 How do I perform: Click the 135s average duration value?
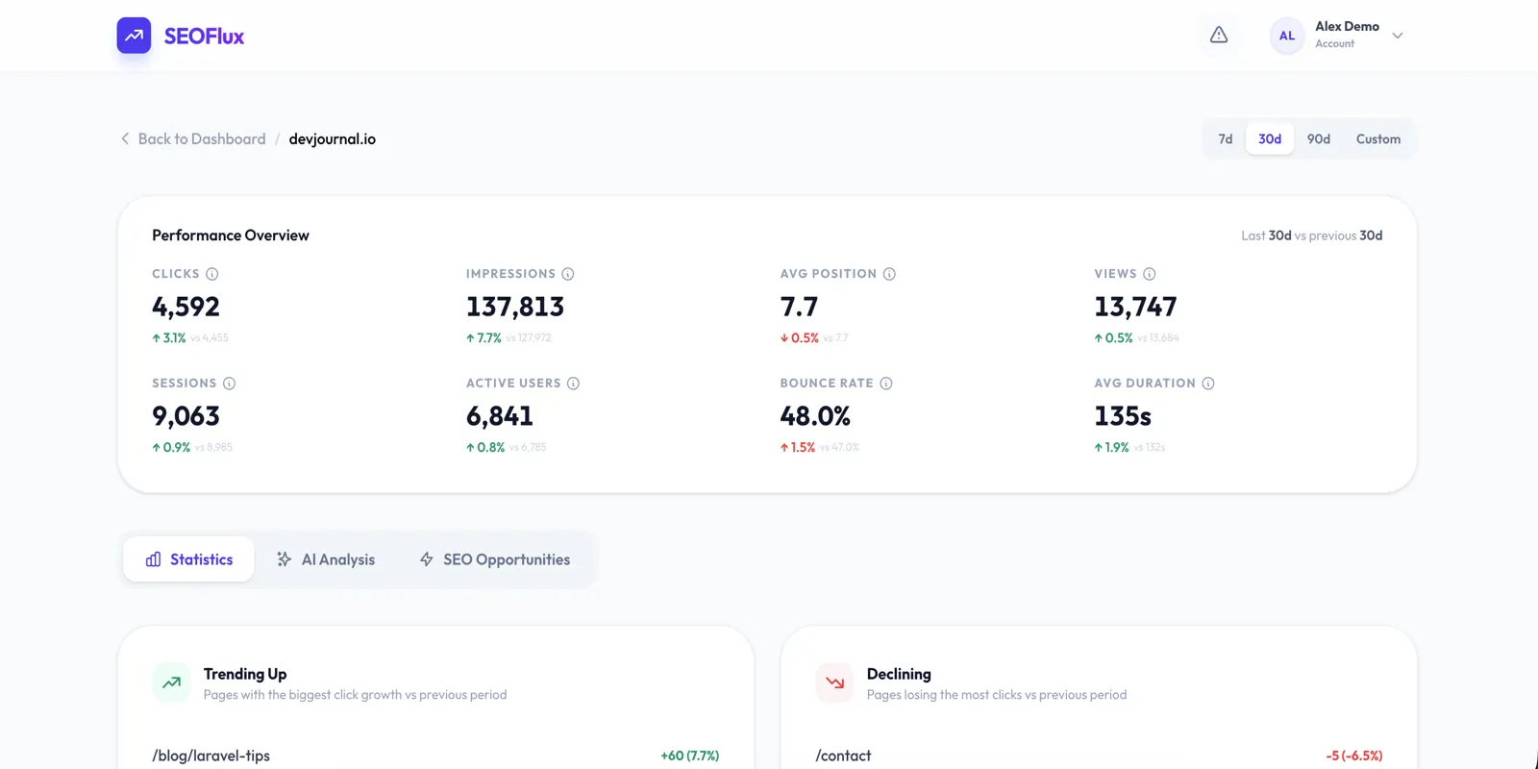coord(1123,417)
